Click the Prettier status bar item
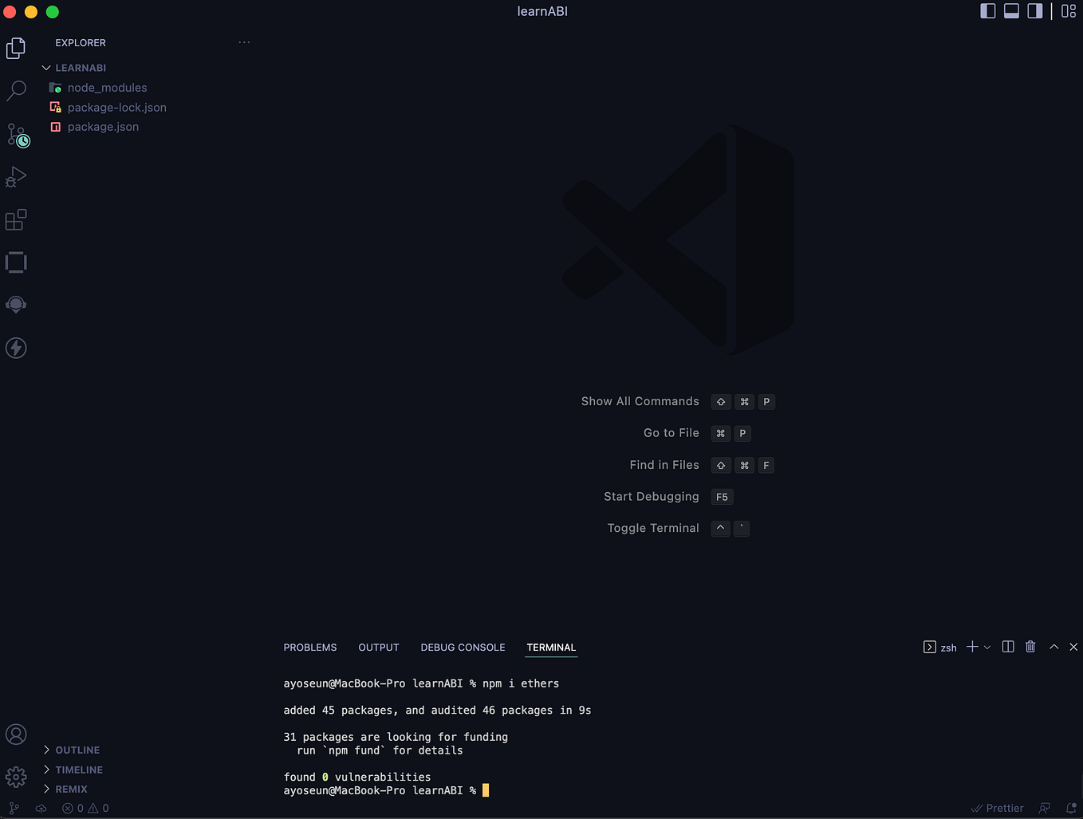Screen dimensions: 1083x819 (997, 808)
